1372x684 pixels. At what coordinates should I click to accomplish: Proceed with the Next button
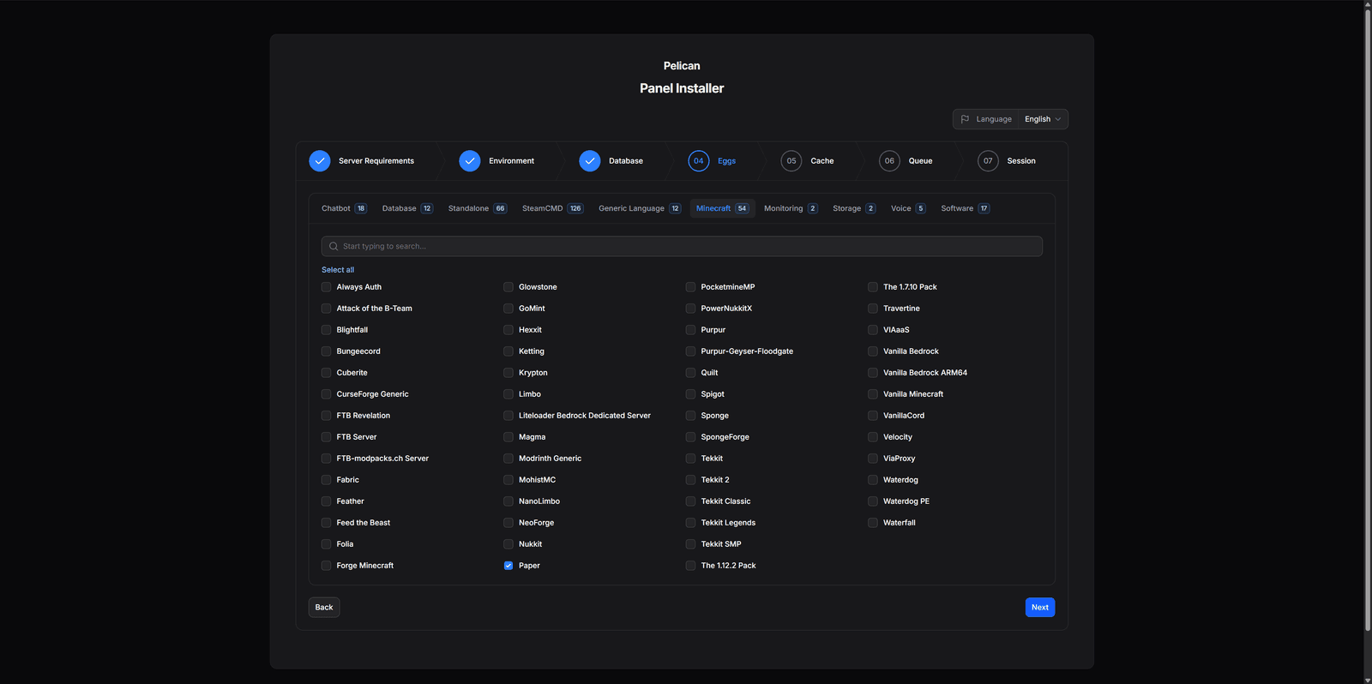pyautogui.click(x=1040, y=608)
